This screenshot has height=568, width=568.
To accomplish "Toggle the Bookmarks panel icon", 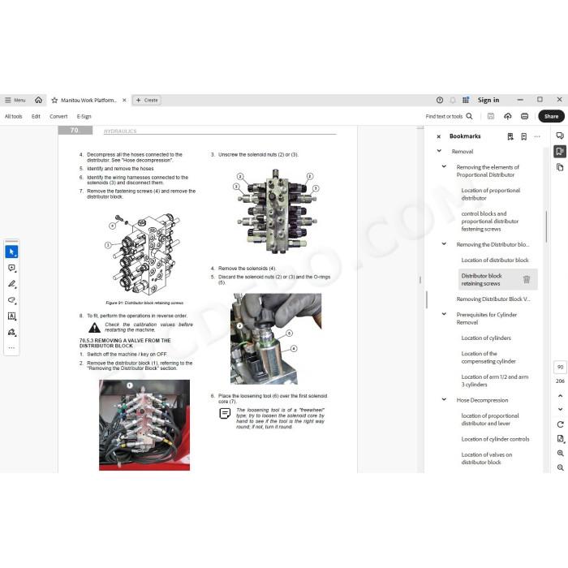I will point(560,152).
